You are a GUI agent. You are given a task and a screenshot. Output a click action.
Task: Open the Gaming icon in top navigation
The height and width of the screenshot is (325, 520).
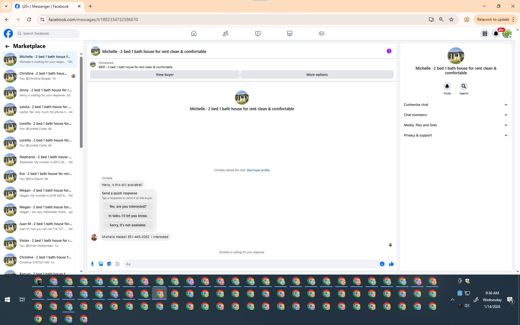pyautogui.click(x=322, y=33)
